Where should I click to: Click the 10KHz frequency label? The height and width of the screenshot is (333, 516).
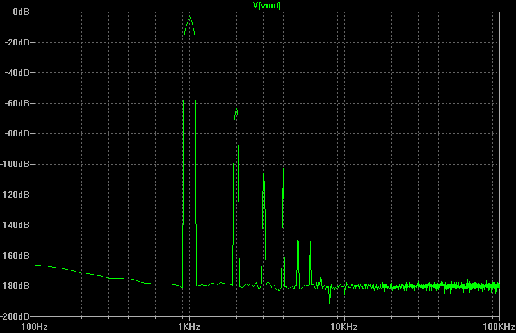pos(344,327)
